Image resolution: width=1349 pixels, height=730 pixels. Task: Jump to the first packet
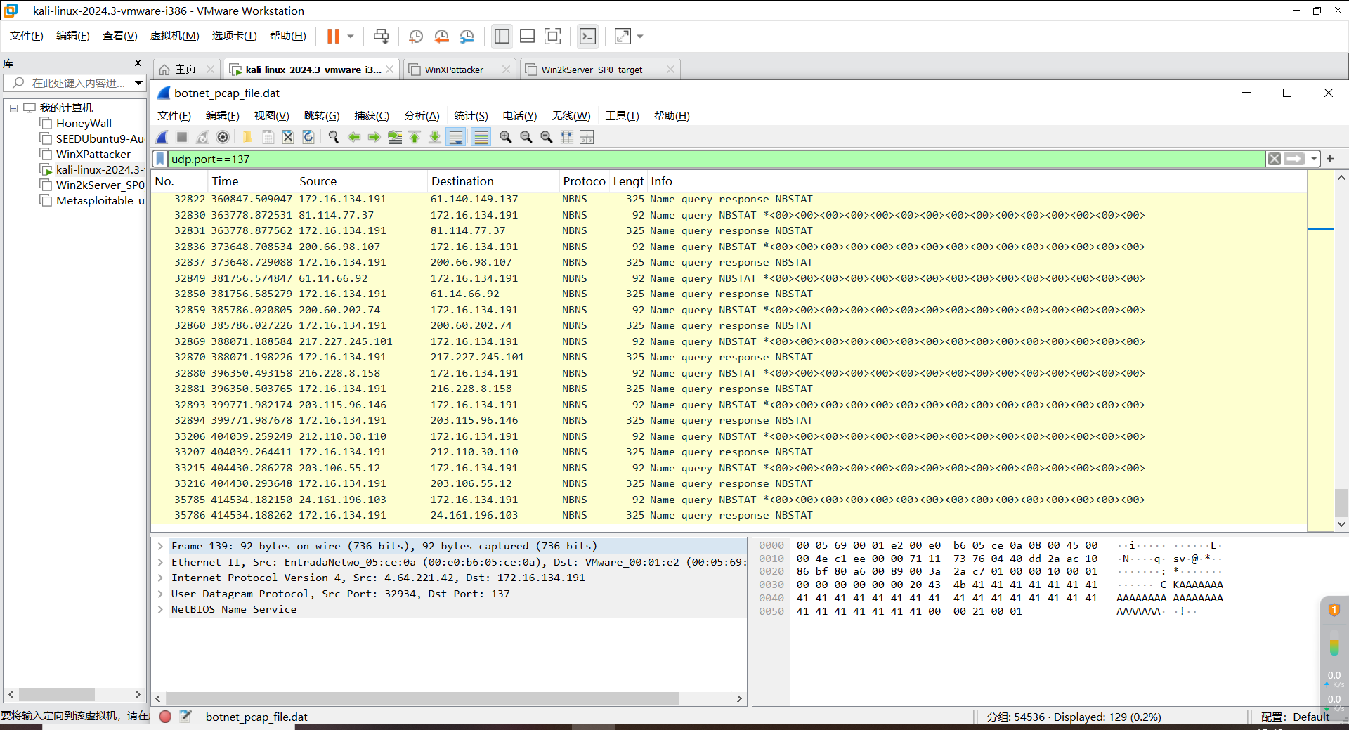(x=415, y=137)
